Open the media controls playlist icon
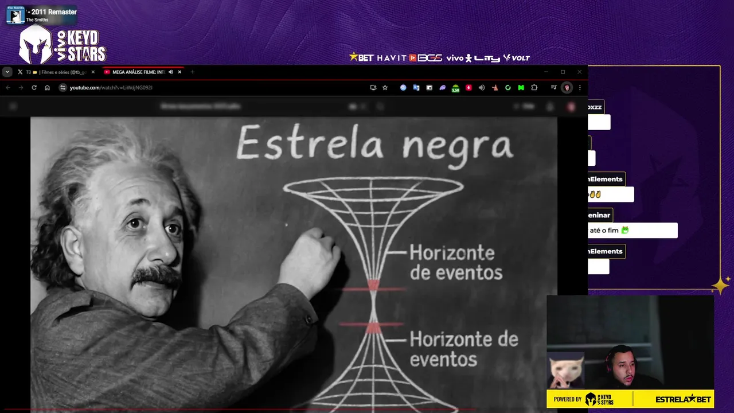Screen dimensions: 734x413 pyautogui.click(x=553, y=88)
